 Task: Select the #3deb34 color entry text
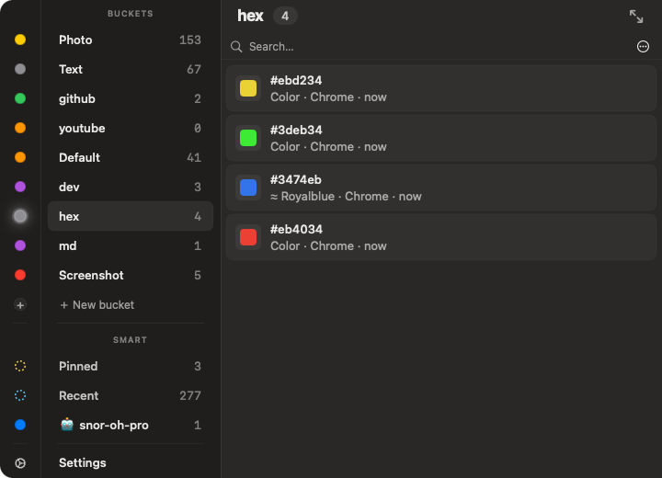click(x=296, y=130)
